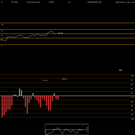Click the 60 label on MR axis
135x135 pixels.
click(132, 85)
